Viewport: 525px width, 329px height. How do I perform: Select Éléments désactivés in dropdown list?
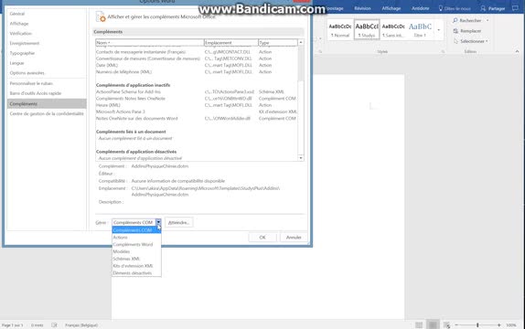(133, 273)
